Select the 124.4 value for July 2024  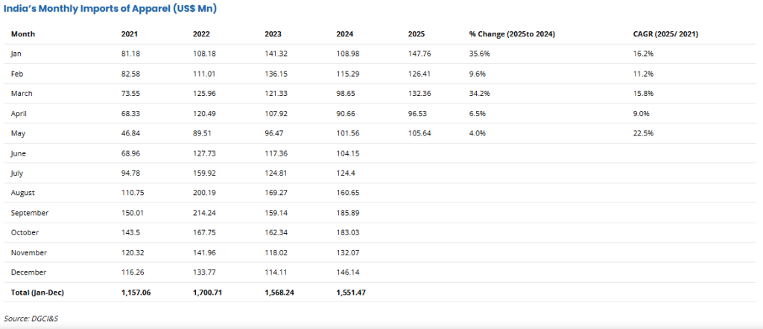point(347,173)
